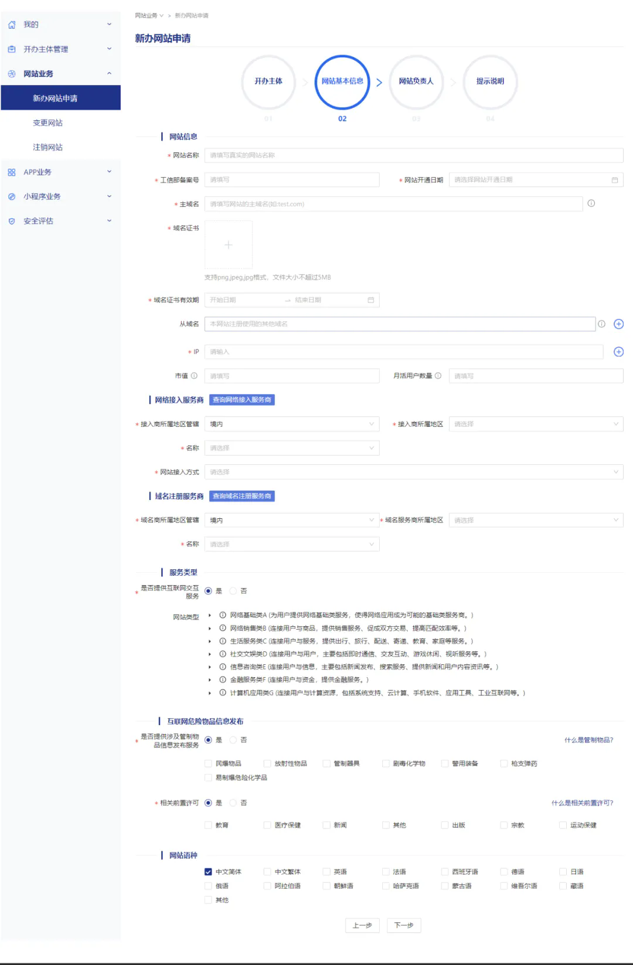633x965 pixels.
Task: Click info icon next to 市值 label
Action: [194, 376]
